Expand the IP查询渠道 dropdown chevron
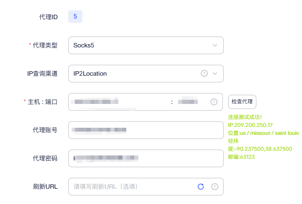The width and height of the screenshot is (302, 204). click(215, 73)
